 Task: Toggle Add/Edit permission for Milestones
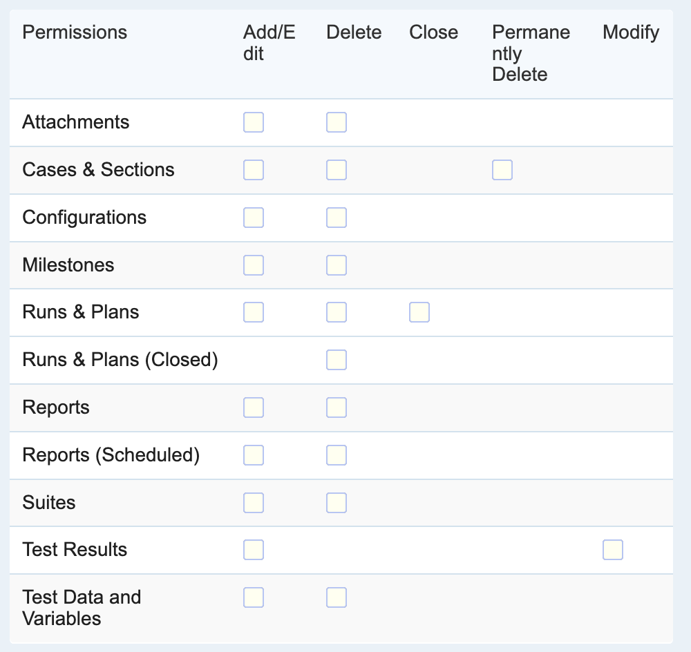point(254,265)
